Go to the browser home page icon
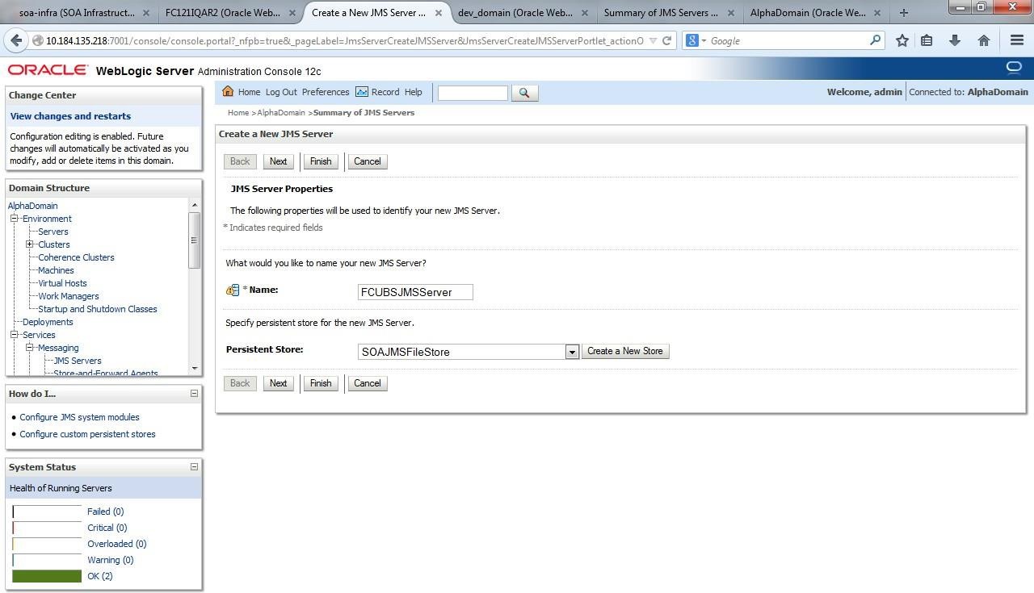1034x593 pixels. (984, 40)
